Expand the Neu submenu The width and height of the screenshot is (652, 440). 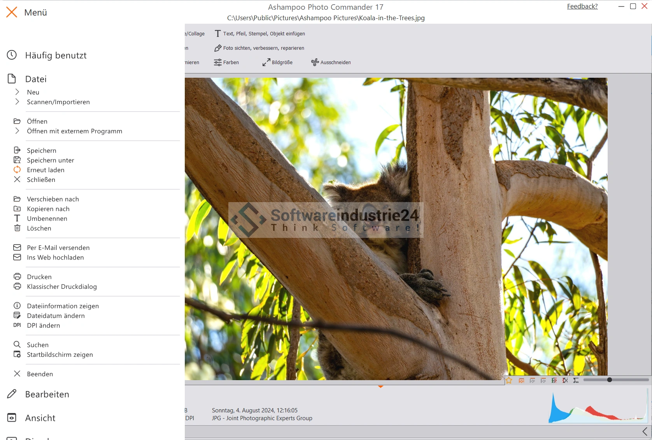[x=17, y=92]
